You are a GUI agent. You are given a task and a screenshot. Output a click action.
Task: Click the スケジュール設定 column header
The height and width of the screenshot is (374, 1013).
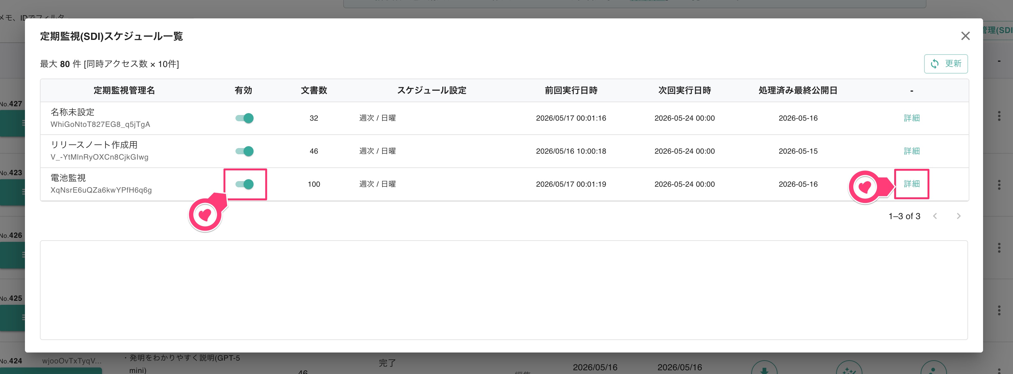[x=431, y=90]
